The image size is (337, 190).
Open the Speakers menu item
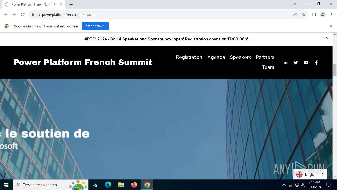[x=240, y=57]
